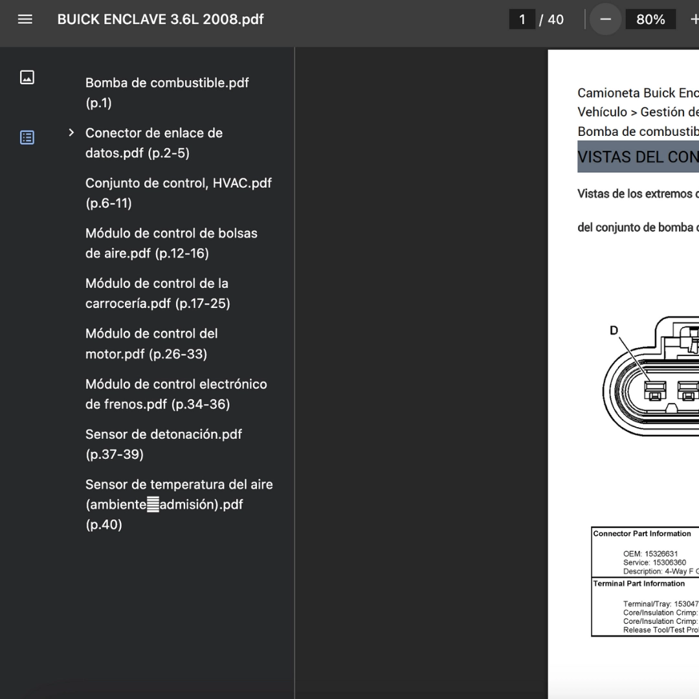
Task: Click the Camioneta Buick text line
Action: [638, 93]
